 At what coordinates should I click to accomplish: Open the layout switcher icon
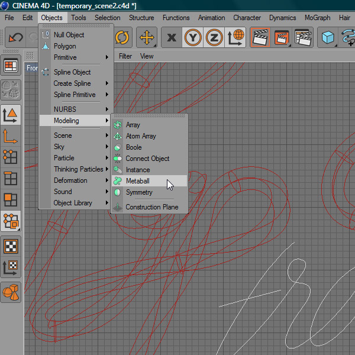click(11, 66)
